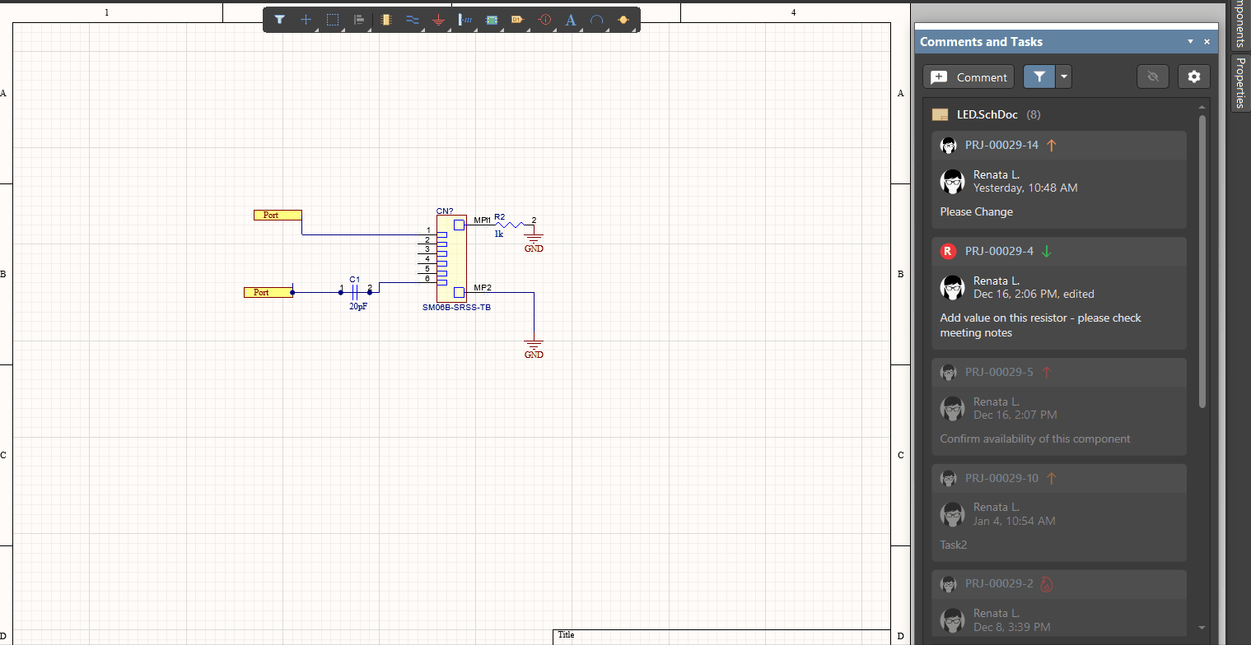Choose the rectangular selection tool
The width and height of the screenshot is (1251, 645).
point(333,20)
